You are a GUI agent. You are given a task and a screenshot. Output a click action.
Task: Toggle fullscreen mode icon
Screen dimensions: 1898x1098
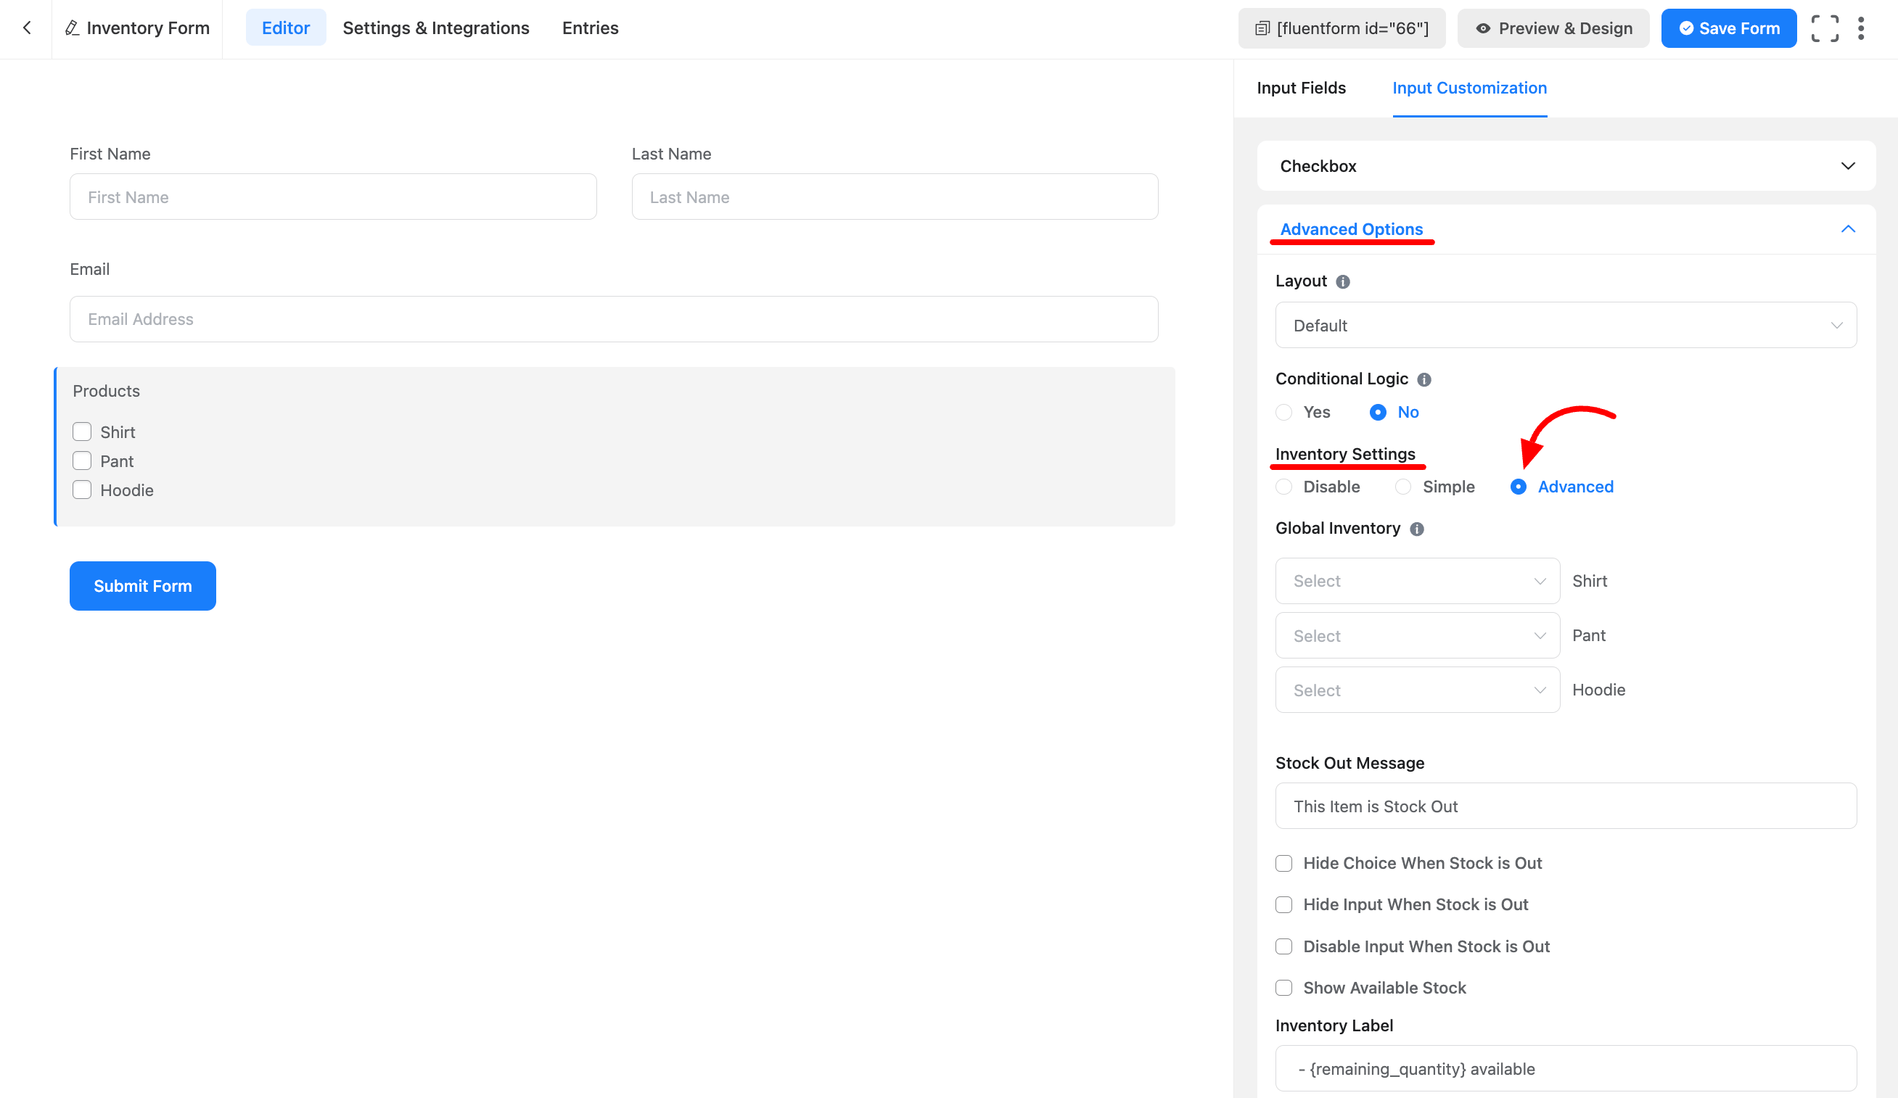coord(1824,28)
